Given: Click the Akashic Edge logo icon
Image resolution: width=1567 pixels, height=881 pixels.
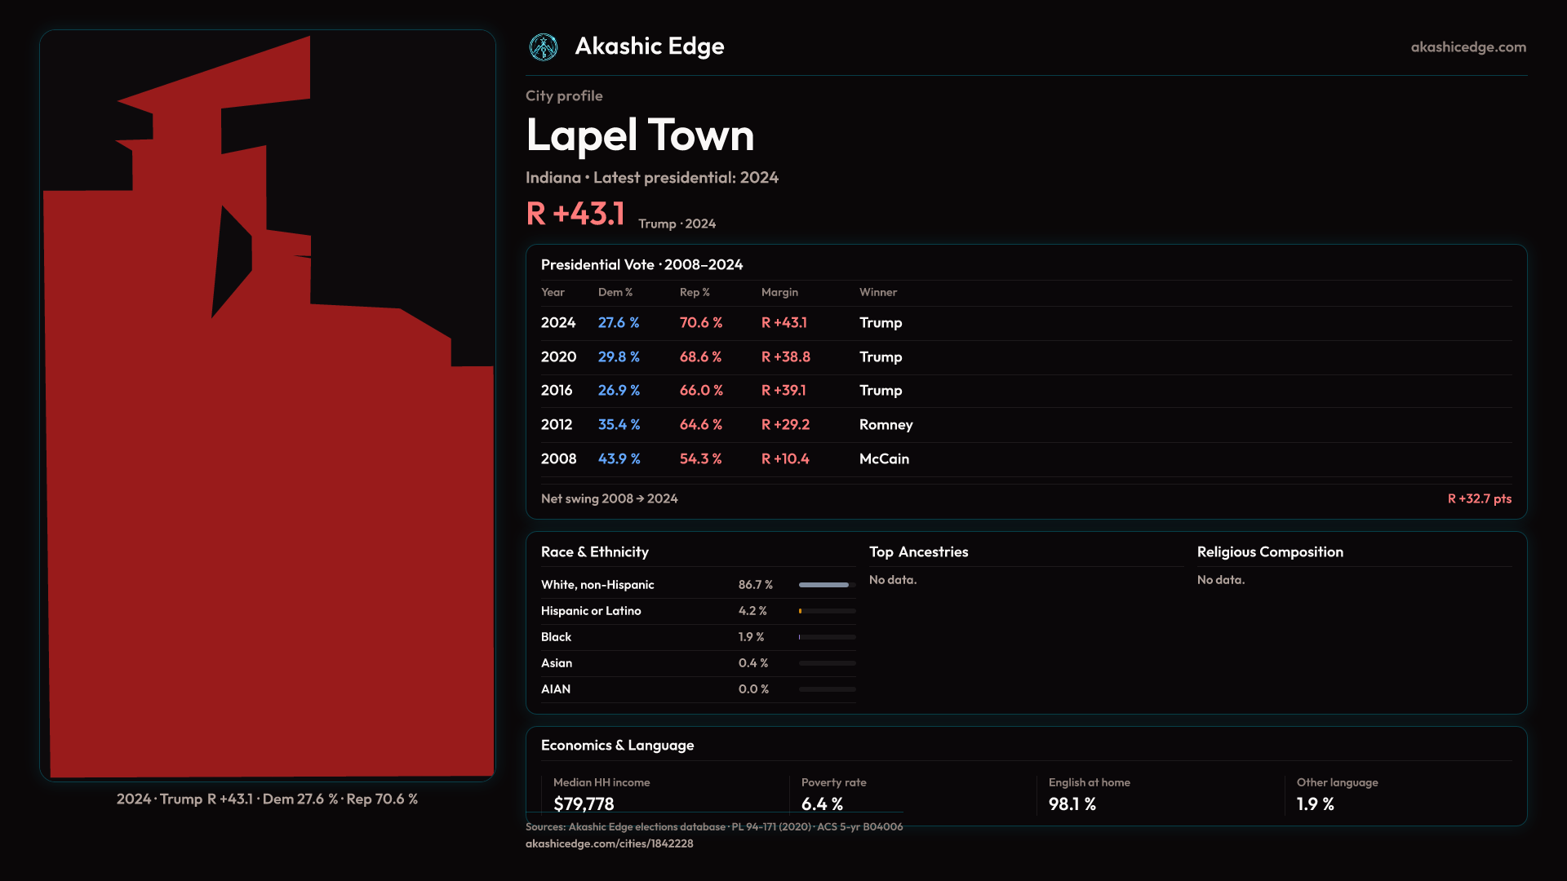Looking at the screenshot, I should (x=543, y=47).
